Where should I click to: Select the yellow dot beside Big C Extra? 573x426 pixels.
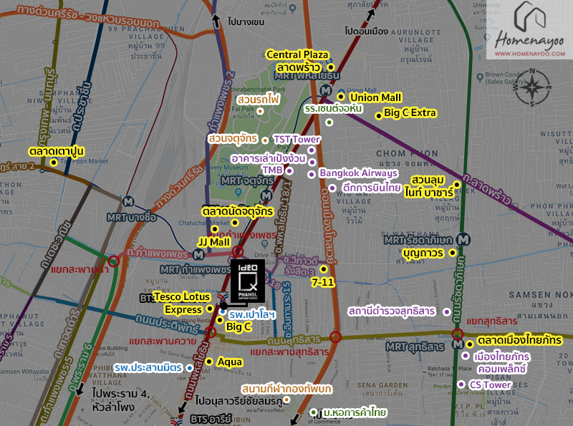click(379, 116)
